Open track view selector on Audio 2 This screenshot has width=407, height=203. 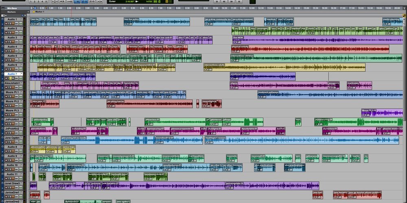pos(17,32)
